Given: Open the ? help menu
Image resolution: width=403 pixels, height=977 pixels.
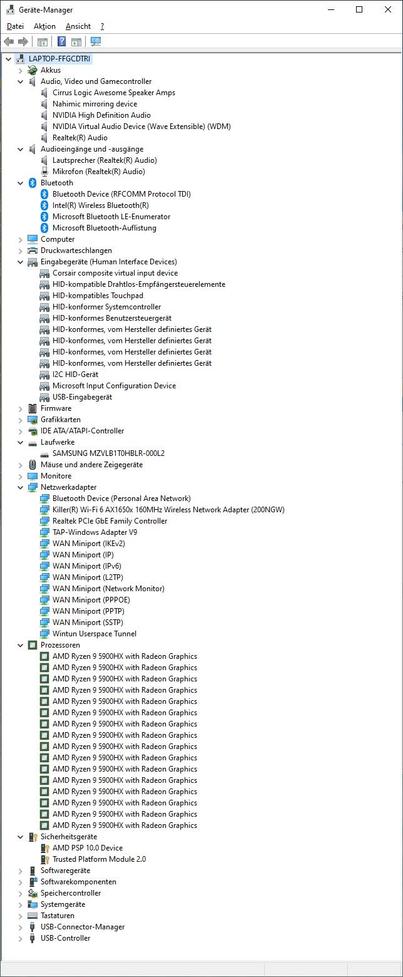Looking at the screenshot, I should click(102, 26).
